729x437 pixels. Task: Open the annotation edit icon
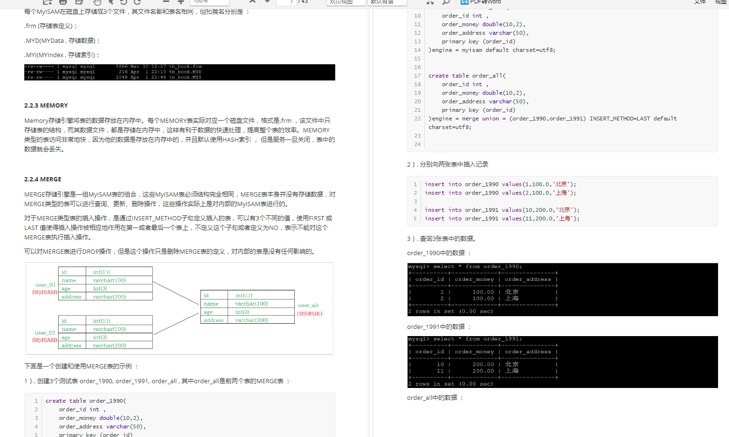[x=79, y=2]
